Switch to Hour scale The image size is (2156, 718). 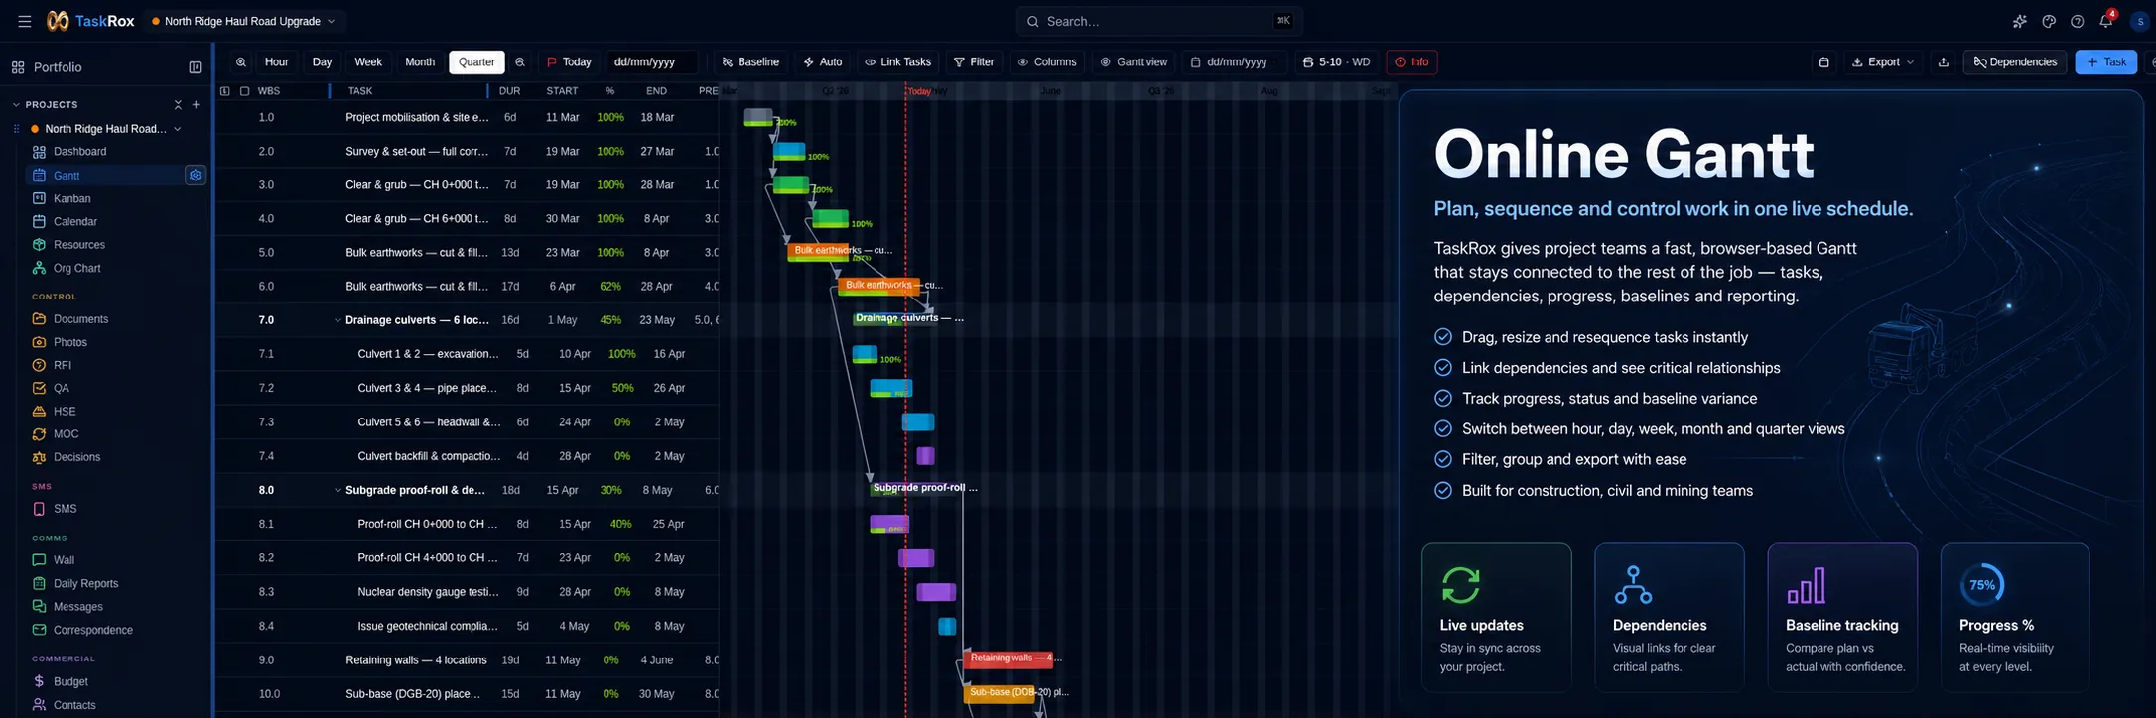coord(277,62)
